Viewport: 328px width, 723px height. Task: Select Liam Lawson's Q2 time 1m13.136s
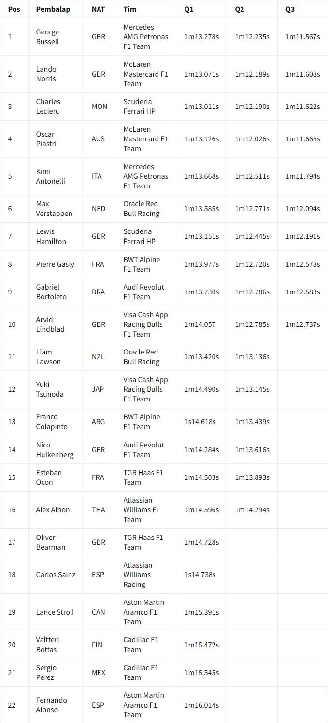tap(252, 357)
